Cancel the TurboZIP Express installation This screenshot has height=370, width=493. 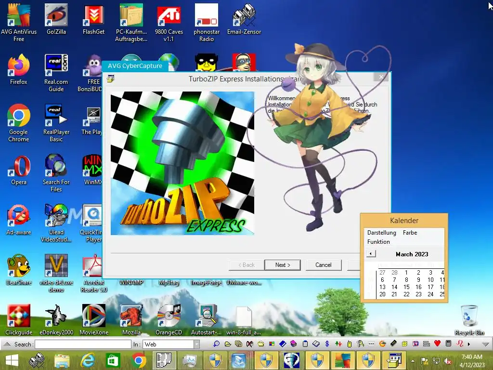pyautogui.click(x=323, y=265)
